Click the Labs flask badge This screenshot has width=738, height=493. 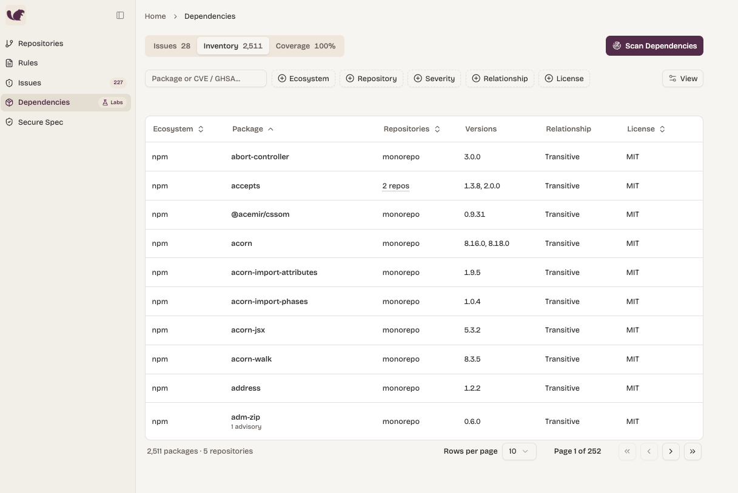click(x=113, y=102)
